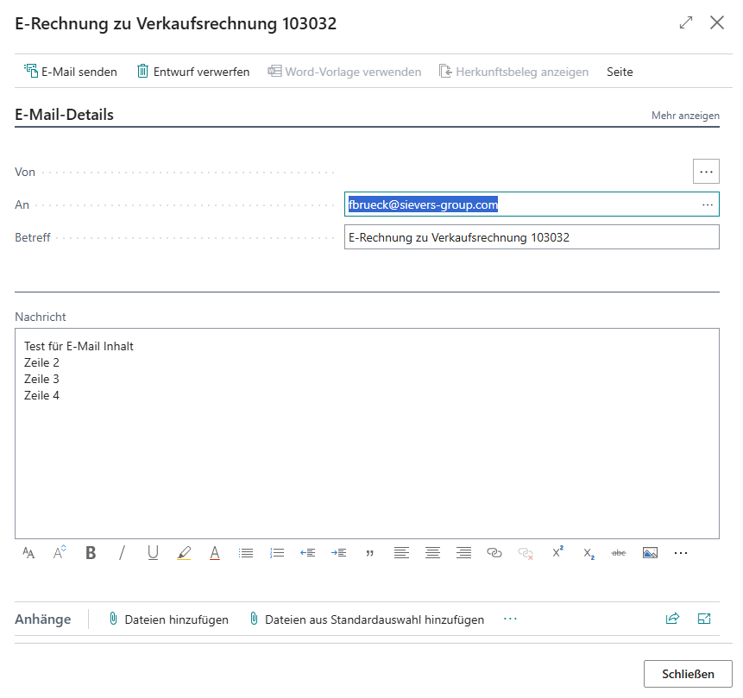This screenshot has height=698, width=743.
Task: Insert an image into the email body
Action: click(650, 552)
